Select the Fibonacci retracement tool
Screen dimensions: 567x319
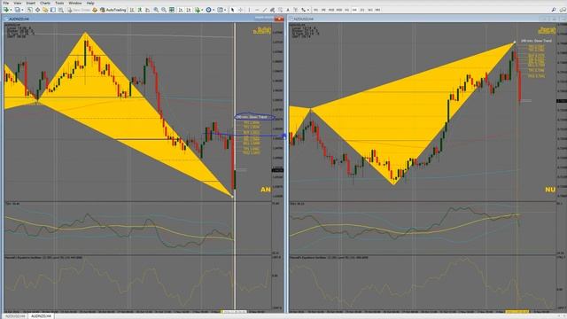click(x=280, y=10)
